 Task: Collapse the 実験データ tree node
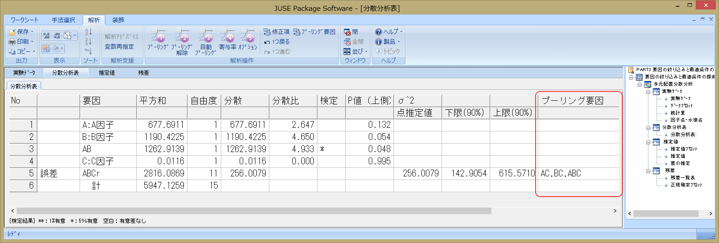648,91
